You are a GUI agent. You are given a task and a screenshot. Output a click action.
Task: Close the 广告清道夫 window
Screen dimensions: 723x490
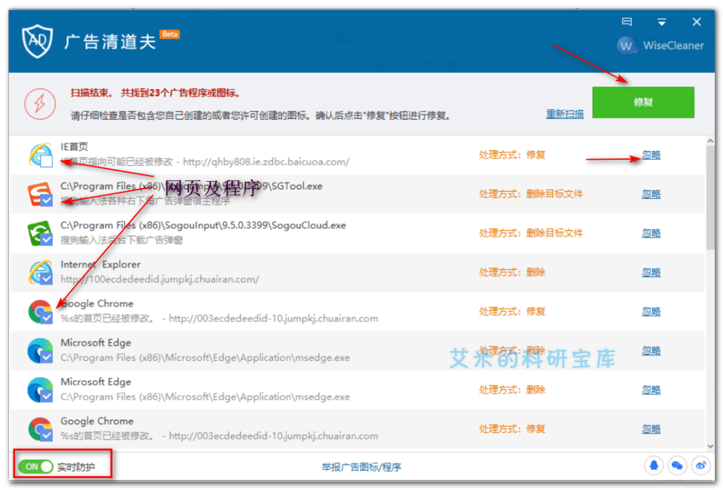[x=697, y=21]
